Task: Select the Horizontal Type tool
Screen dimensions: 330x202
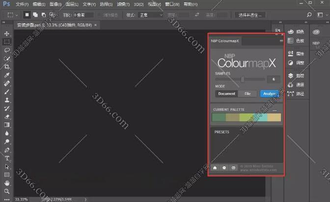Action: [7, 158]
